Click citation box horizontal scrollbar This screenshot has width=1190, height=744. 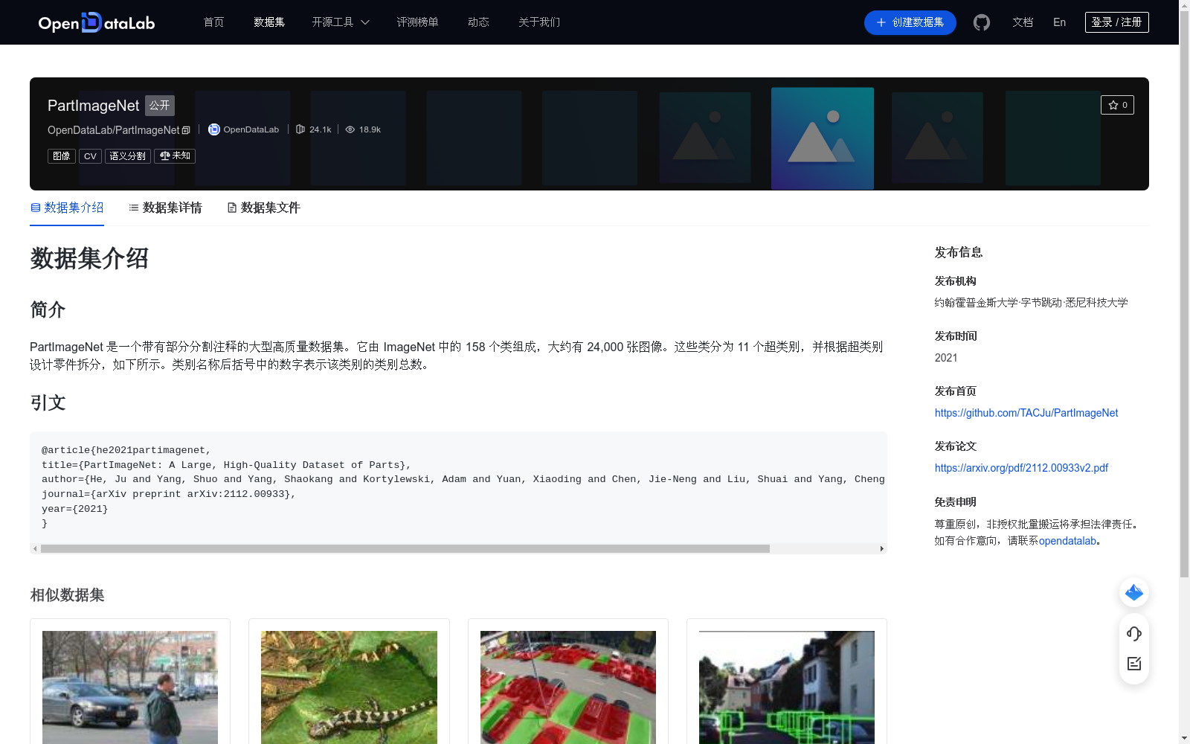[405, 549]
